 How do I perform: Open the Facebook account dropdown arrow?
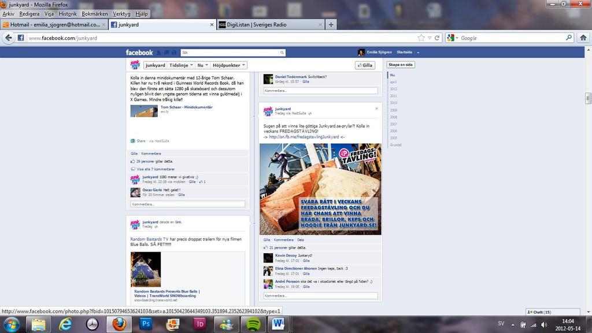[418, 53]
